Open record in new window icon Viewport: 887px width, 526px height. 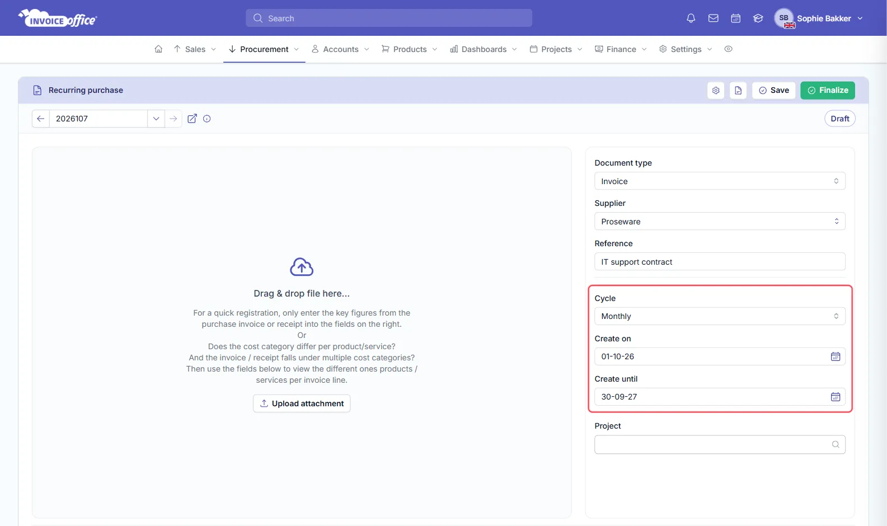[x=192, y=119]
